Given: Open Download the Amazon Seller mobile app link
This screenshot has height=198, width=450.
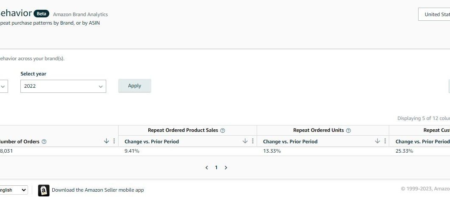Looking at the screenshot, I should point(98,190).
